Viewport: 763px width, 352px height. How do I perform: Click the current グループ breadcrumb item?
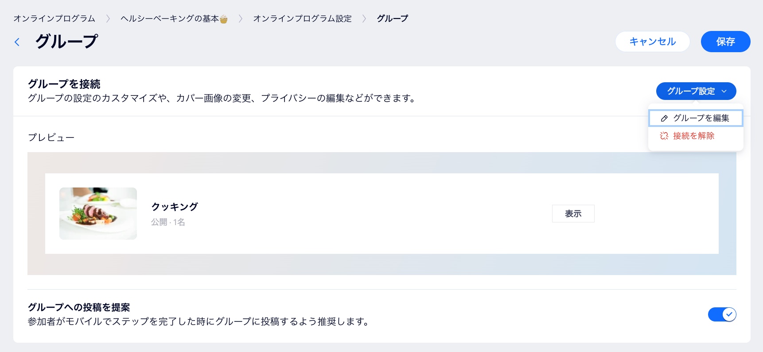click(392, 19)
